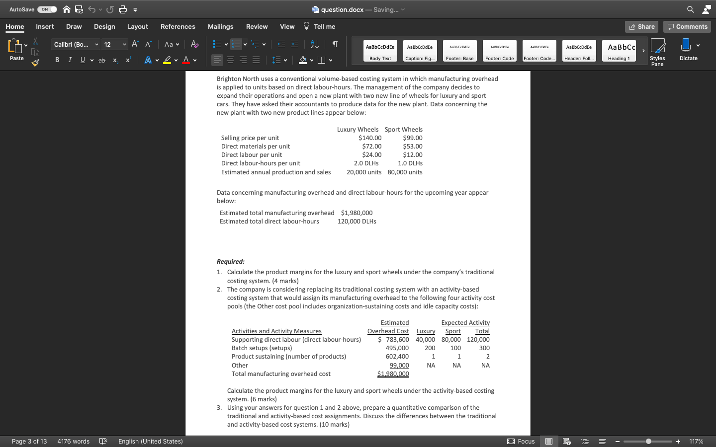Image resolution: width=716 pixels, height=447 pixels.
Task: Click the sort ascending icon
Action: tap(314, 44)
